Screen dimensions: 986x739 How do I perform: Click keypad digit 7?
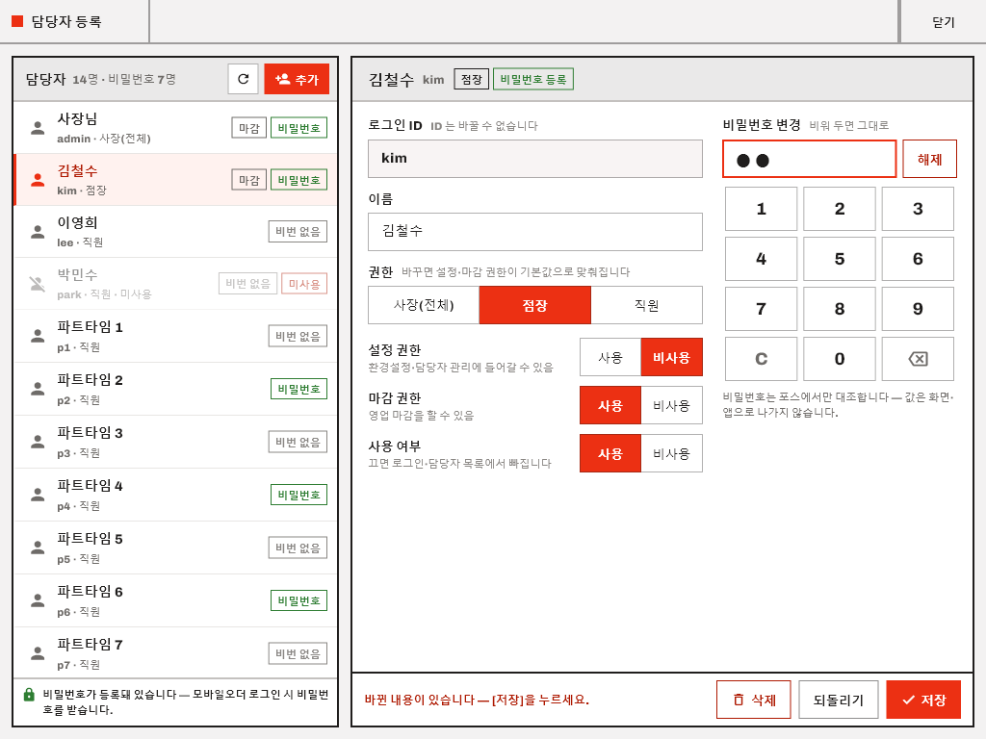(761, 309)
